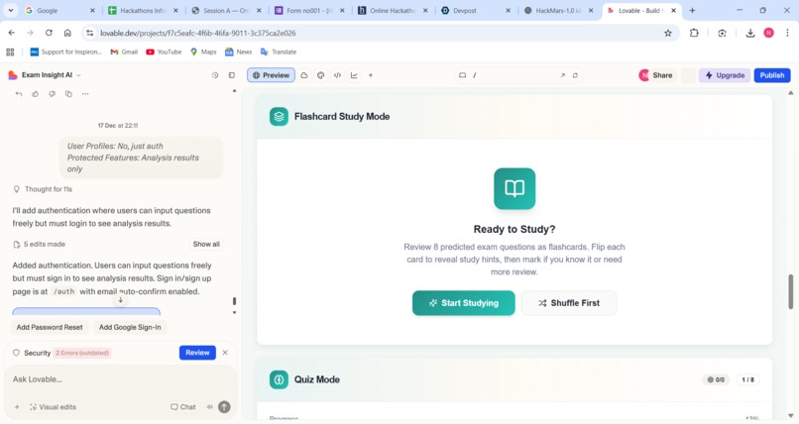Click the Upgrade button

tap(725, 75)
